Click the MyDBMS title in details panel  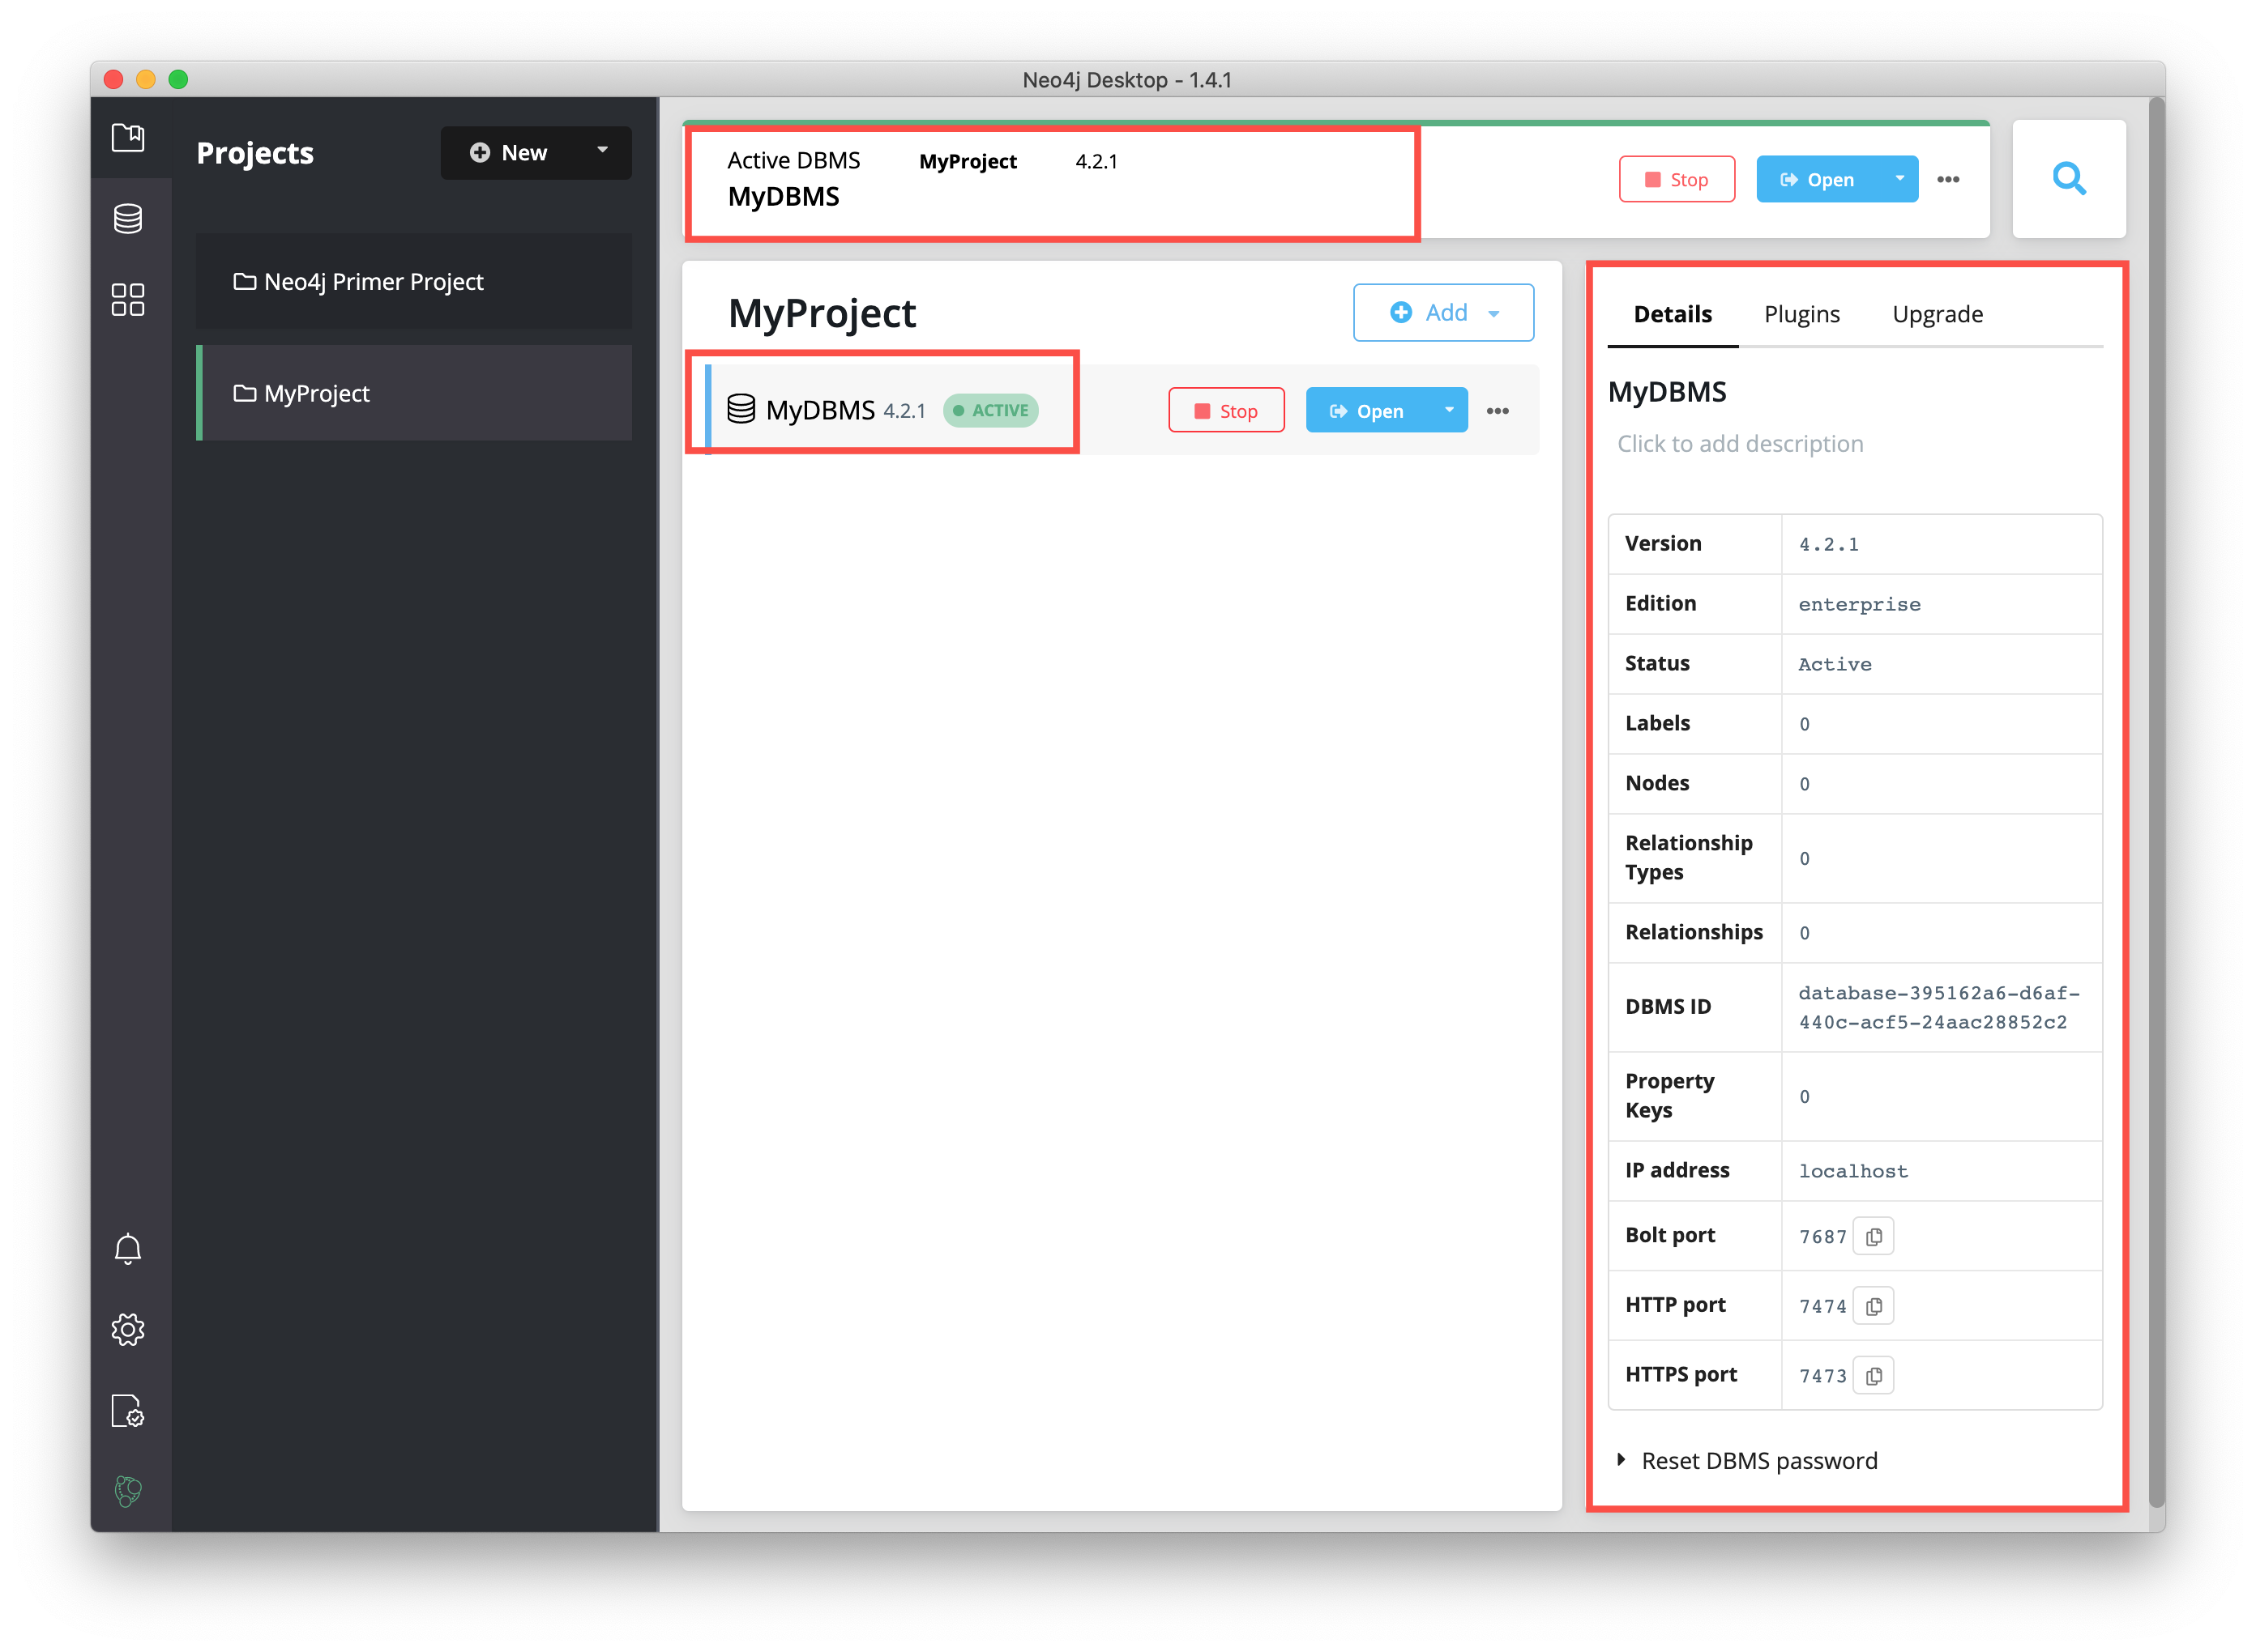[x=1667, y=392]
